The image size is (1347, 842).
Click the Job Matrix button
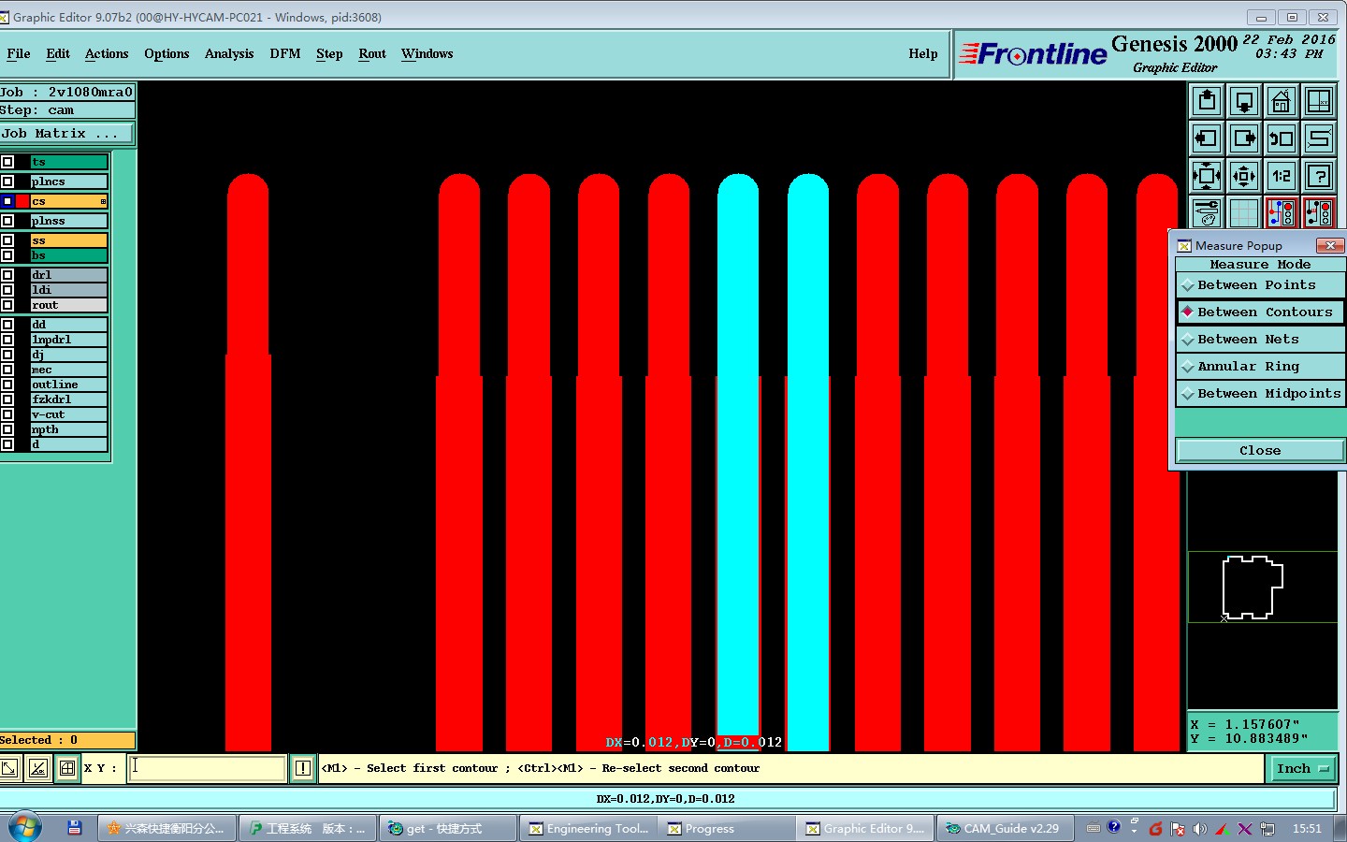point(67,134)
